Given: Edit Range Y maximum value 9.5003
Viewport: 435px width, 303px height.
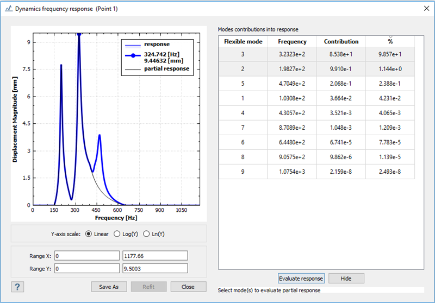Looking at the screenshot, I should coord(154,268).
